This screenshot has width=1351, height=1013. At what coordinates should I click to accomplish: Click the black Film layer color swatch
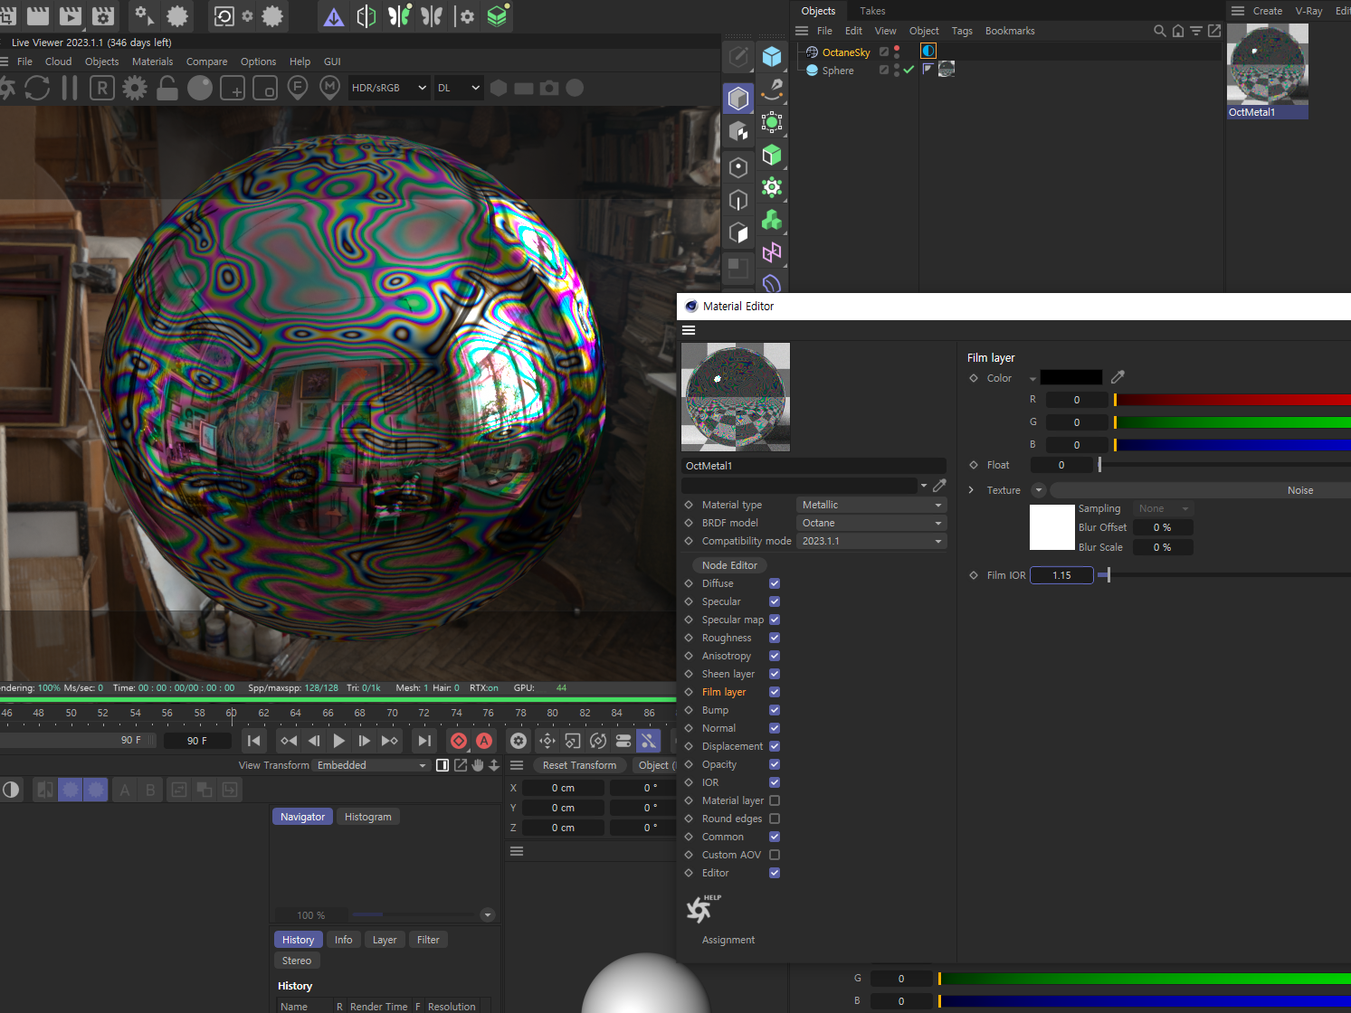1071,377
